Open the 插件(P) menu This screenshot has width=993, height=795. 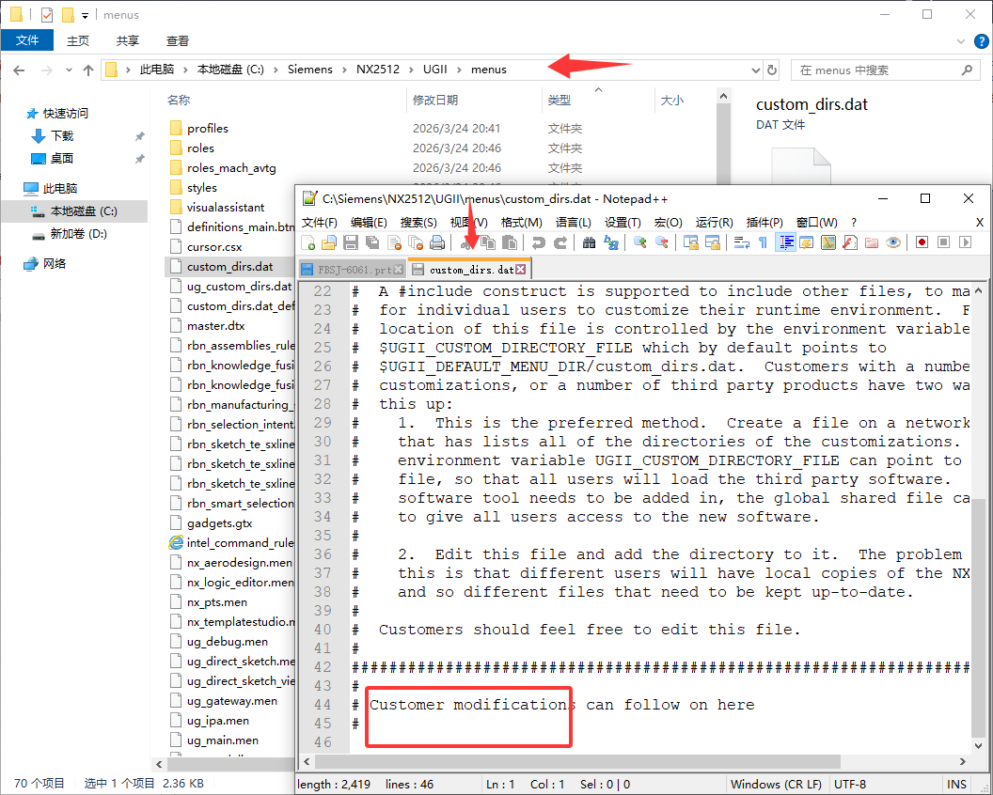764,222
